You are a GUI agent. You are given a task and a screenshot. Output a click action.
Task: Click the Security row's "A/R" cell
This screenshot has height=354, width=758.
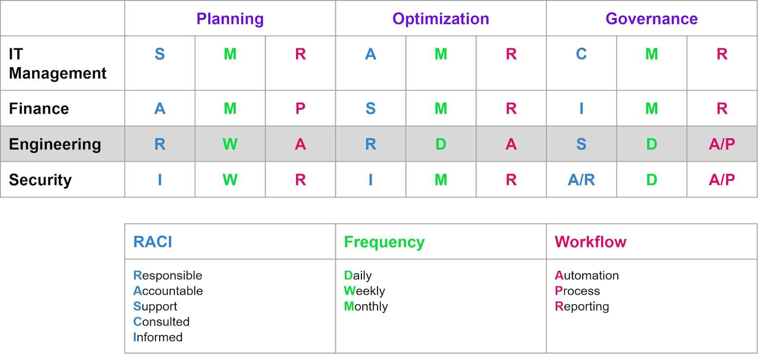(581, 180)
